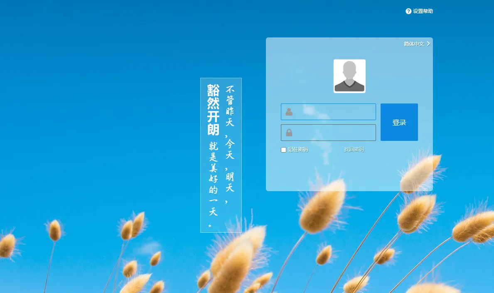Click the padlock icon in password field

289,133
